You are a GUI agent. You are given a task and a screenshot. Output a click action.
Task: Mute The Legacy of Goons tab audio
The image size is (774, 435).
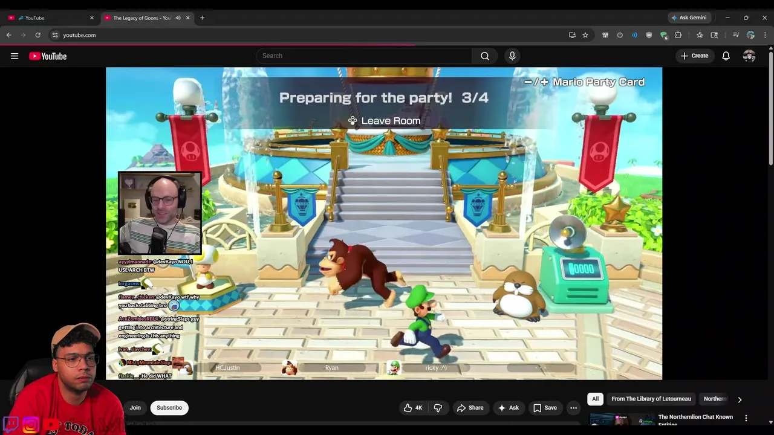click(x=178, y=18)
